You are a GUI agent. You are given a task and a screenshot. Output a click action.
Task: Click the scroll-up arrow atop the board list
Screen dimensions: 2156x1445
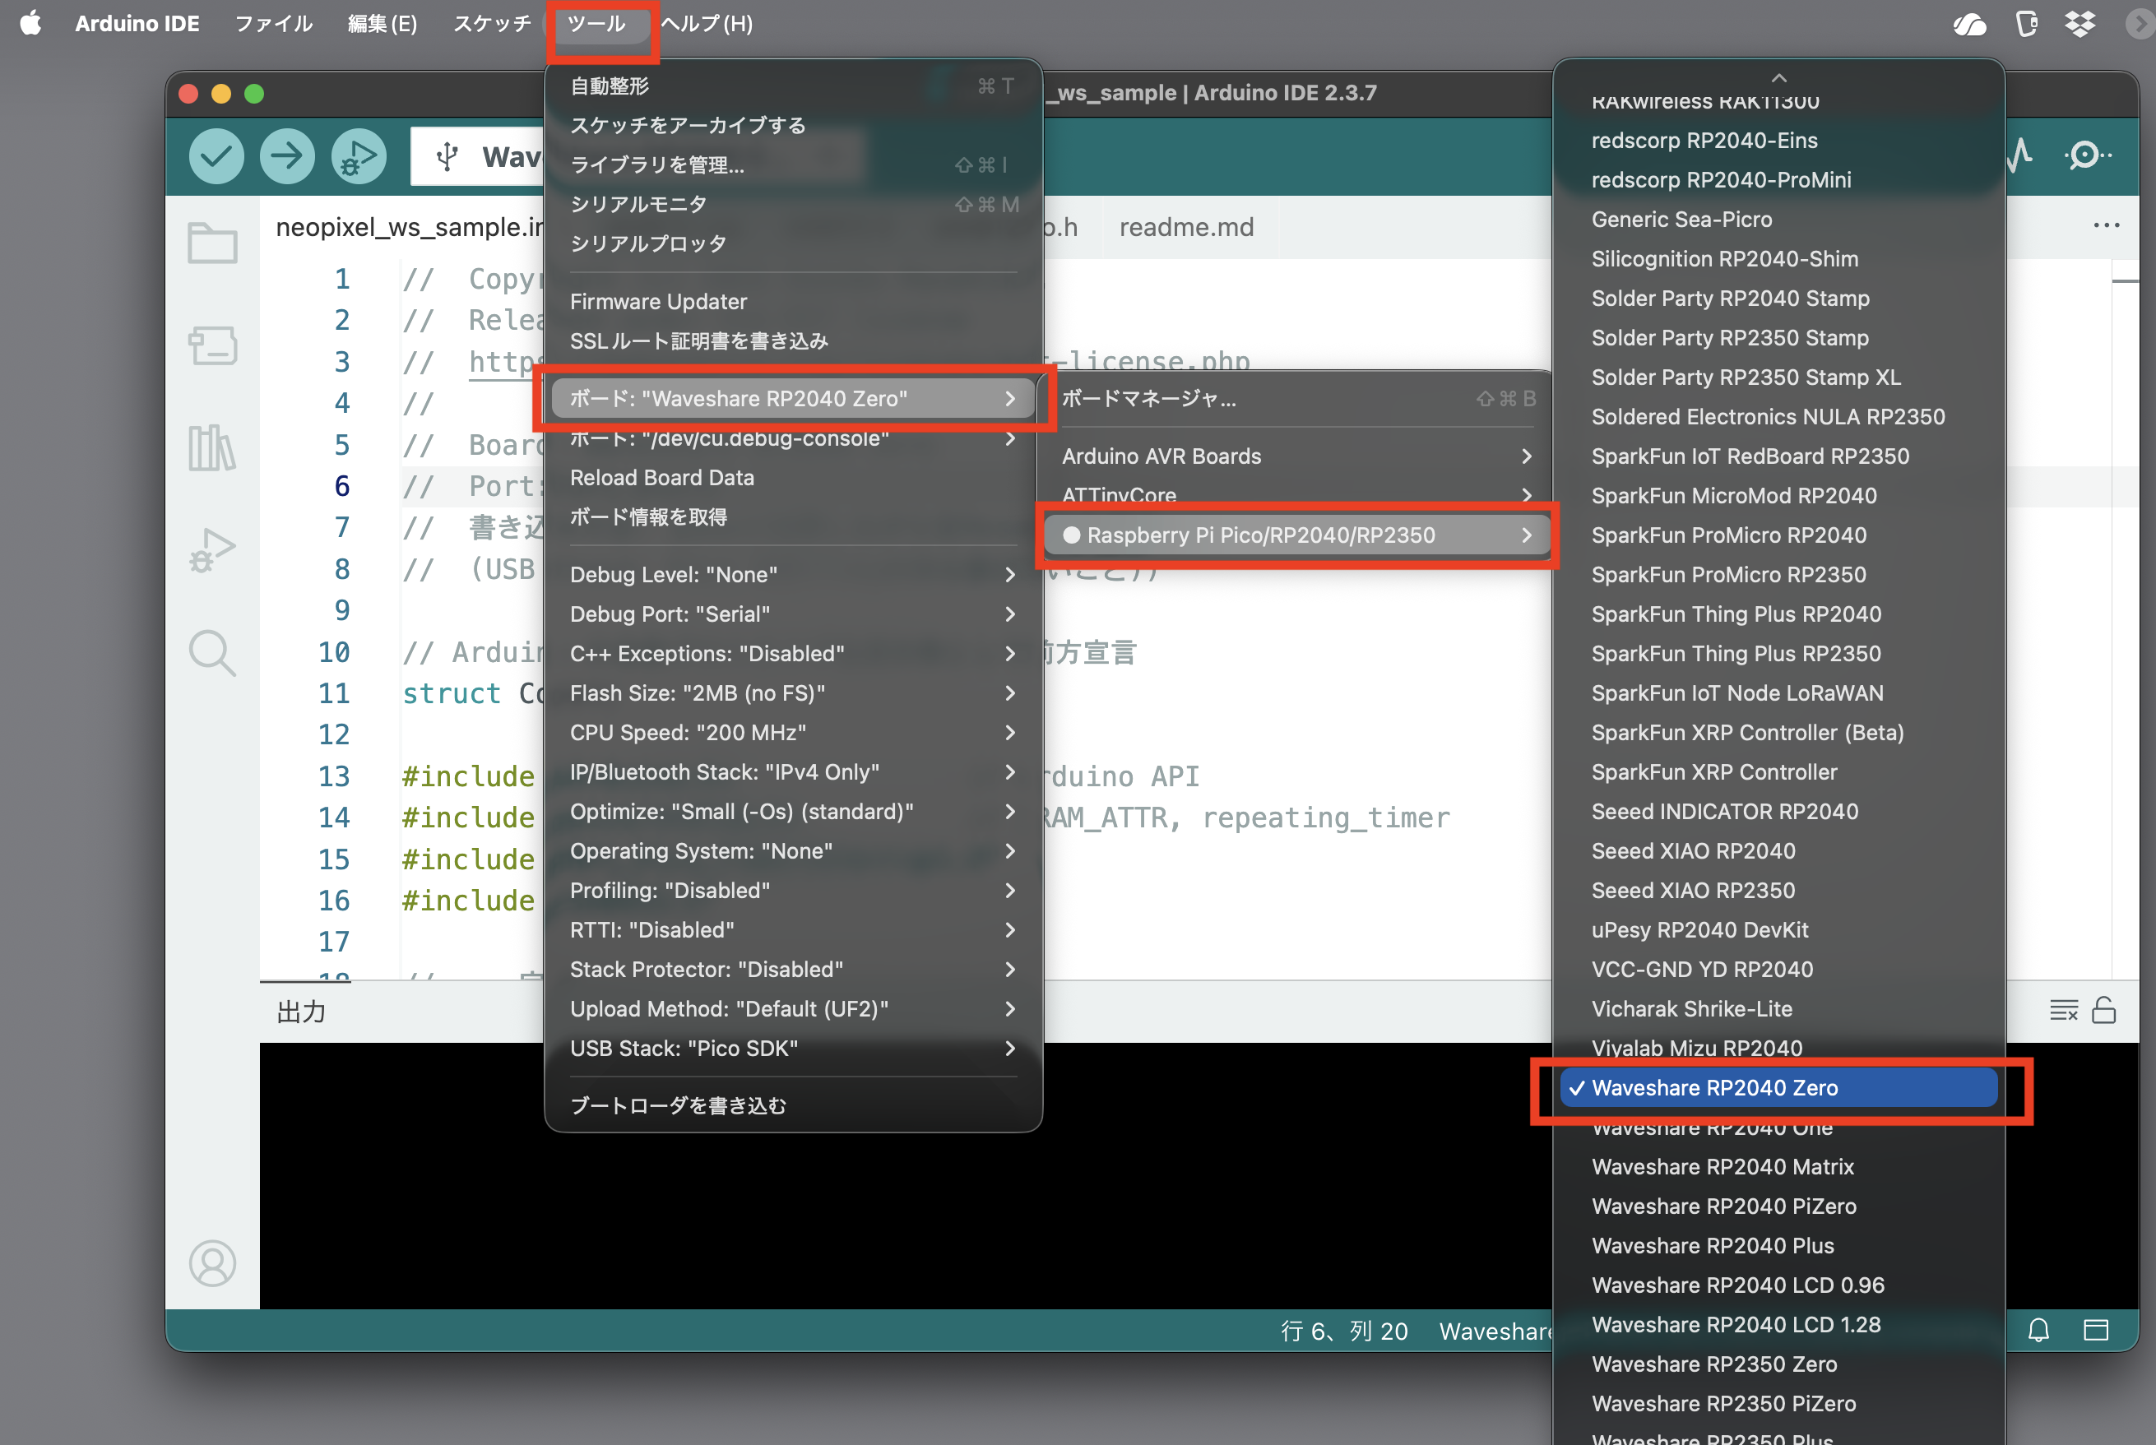pyautogui.click(x=1779, y=77)
